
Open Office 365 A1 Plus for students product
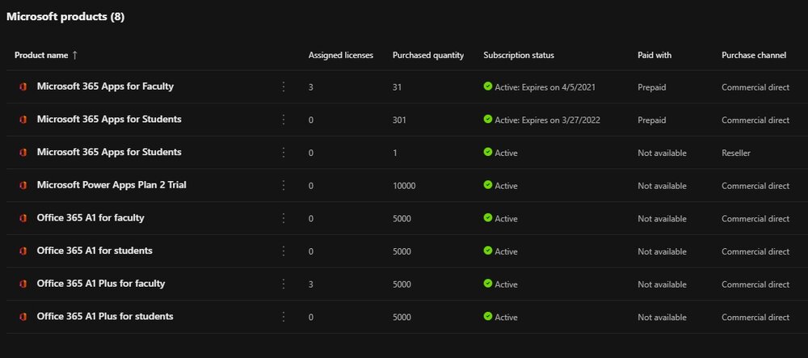(105, 316)
